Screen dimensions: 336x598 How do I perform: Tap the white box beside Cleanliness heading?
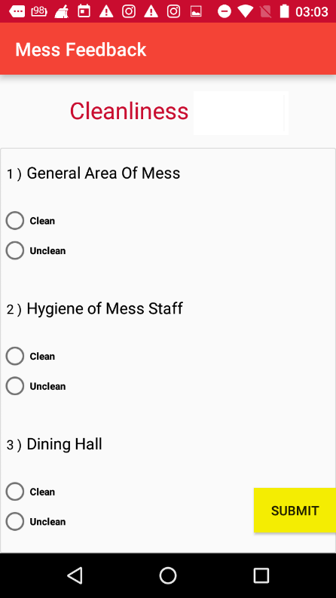coord(241,113)
